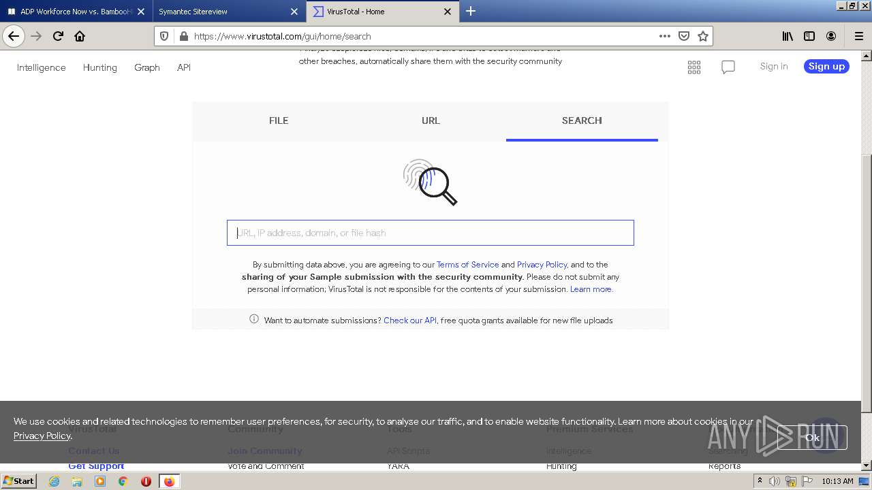Open tracking protection shield icon
This screenshot has width=872, height=490.
click(x=164, y=36)
